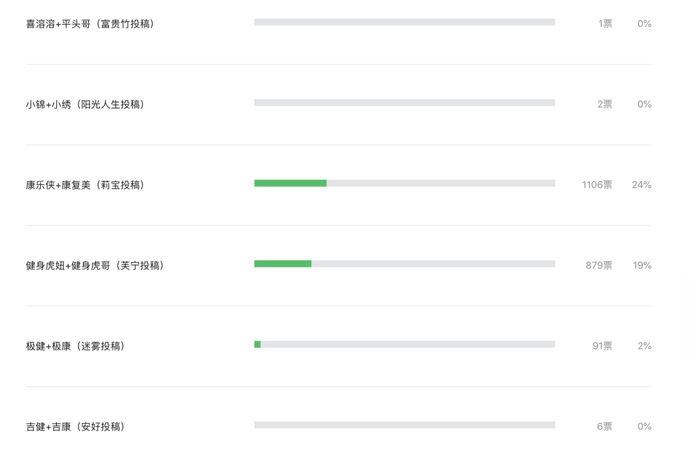Click the 2票 vote count
689x460 pixels.
pos(604,104)
